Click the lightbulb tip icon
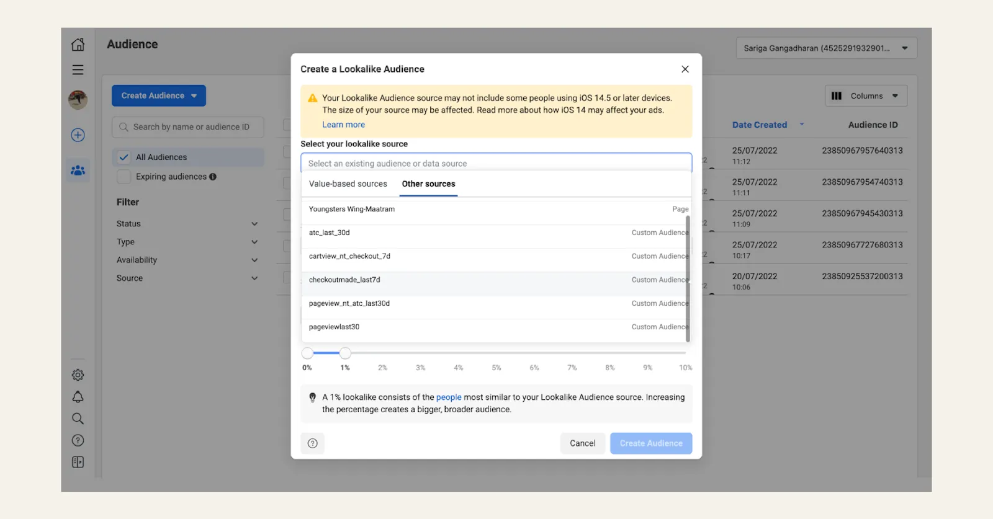Image resolution: width=993 pixels, height=519 pixels. [313, 397]
